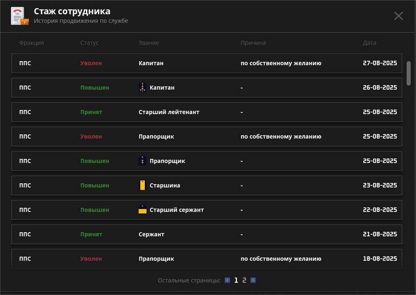Screen dimensions: 416x295
Task: Click the Captain rank insignia icon
Action: click(x=142, y=88)
